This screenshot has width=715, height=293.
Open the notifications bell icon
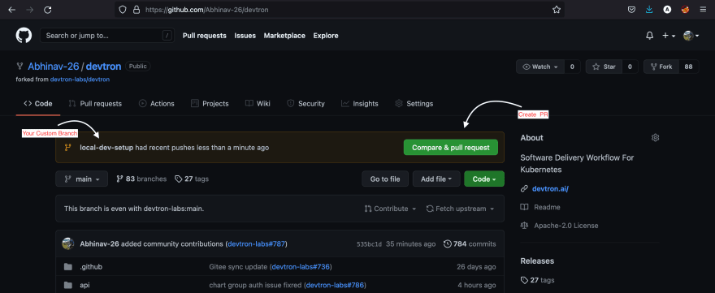click(650, 36)
